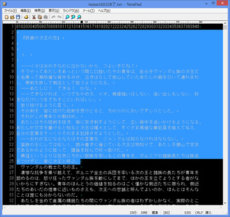Cut selection using scissors icon
This screenshot has height=217, width=230.
(x=34, y=17)
